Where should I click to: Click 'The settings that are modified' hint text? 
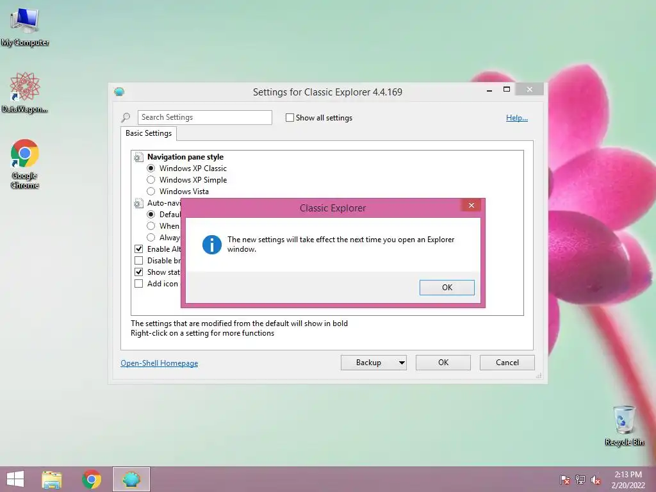point(240,324)
